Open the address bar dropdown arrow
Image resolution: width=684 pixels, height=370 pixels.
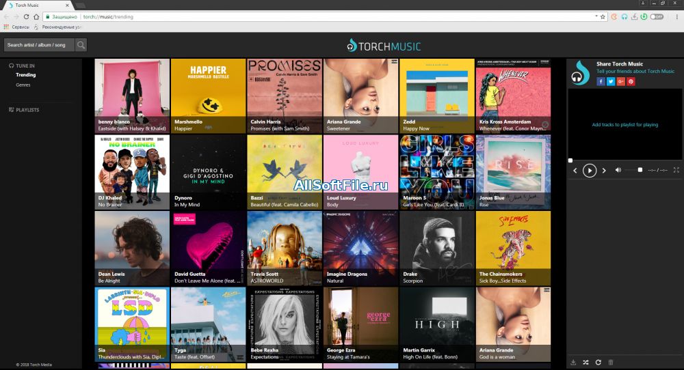[596, 16]
